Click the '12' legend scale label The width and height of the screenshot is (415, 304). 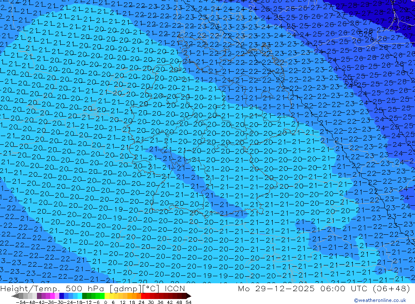pyautogui.click(x=123, y=302)
